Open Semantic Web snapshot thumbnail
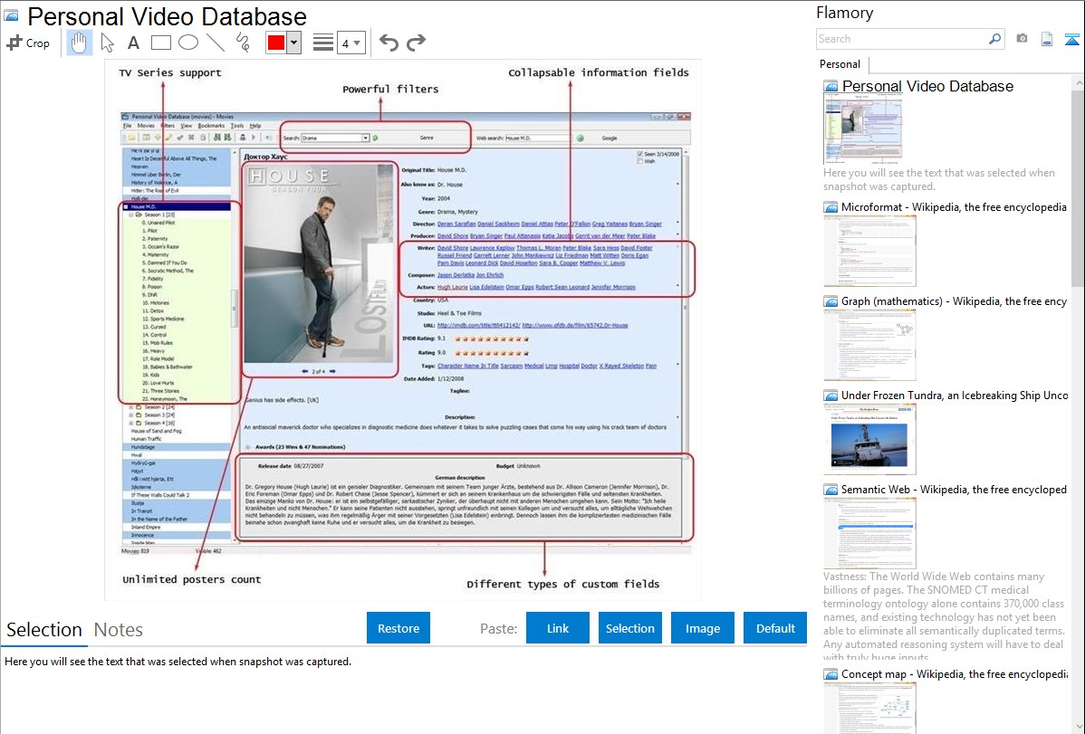This screenshot has width=1085, height=734. click(x=869, y=533)
